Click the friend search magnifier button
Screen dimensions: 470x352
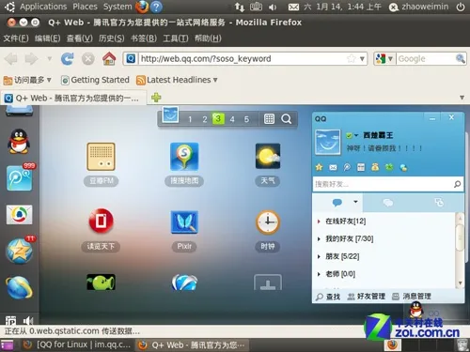(x=458, y=184)
